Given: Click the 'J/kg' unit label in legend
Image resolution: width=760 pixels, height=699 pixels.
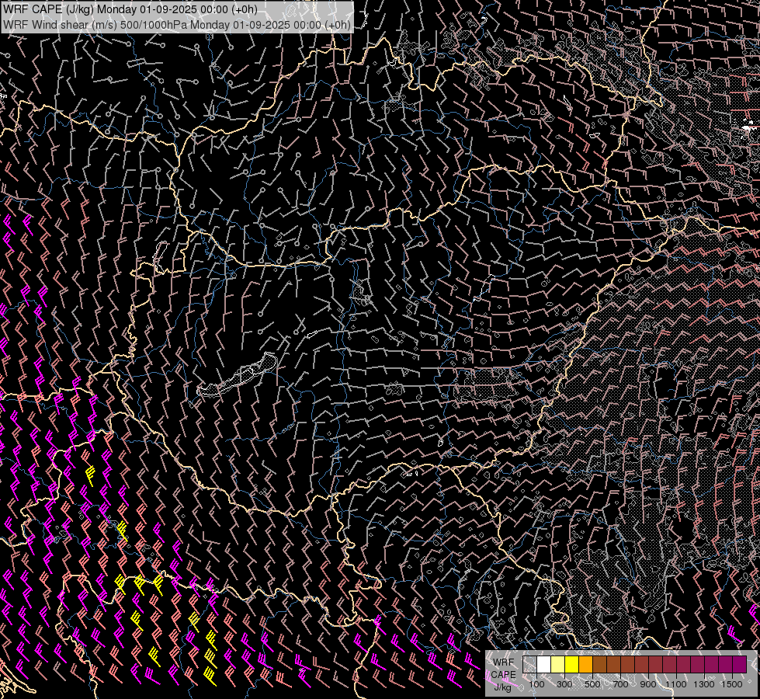Looking at the screenshot, I should (x=503, y=687).
